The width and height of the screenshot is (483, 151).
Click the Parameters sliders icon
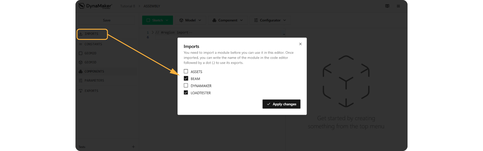[x=81, y=81]
